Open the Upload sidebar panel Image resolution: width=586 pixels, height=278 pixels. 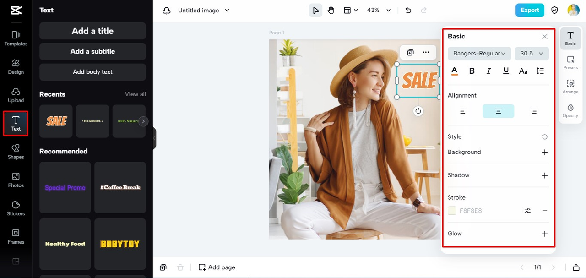(16, 95)
